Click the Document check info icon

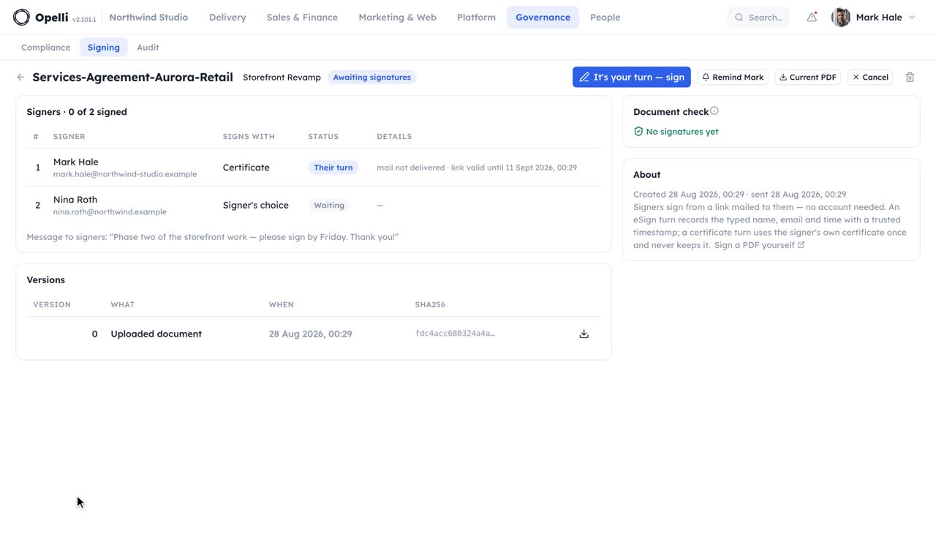coord(714,111)
